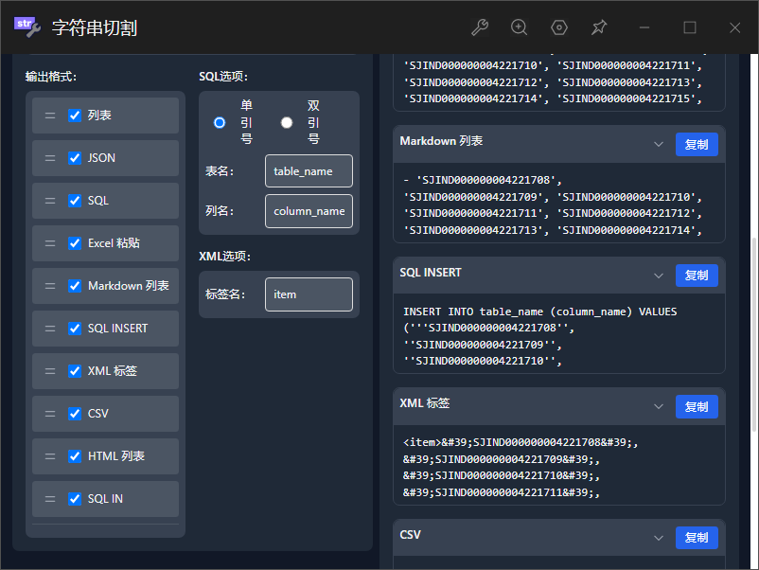
Task: Click the results panel vertical scrollbar
Action: (x=754, y=334)
